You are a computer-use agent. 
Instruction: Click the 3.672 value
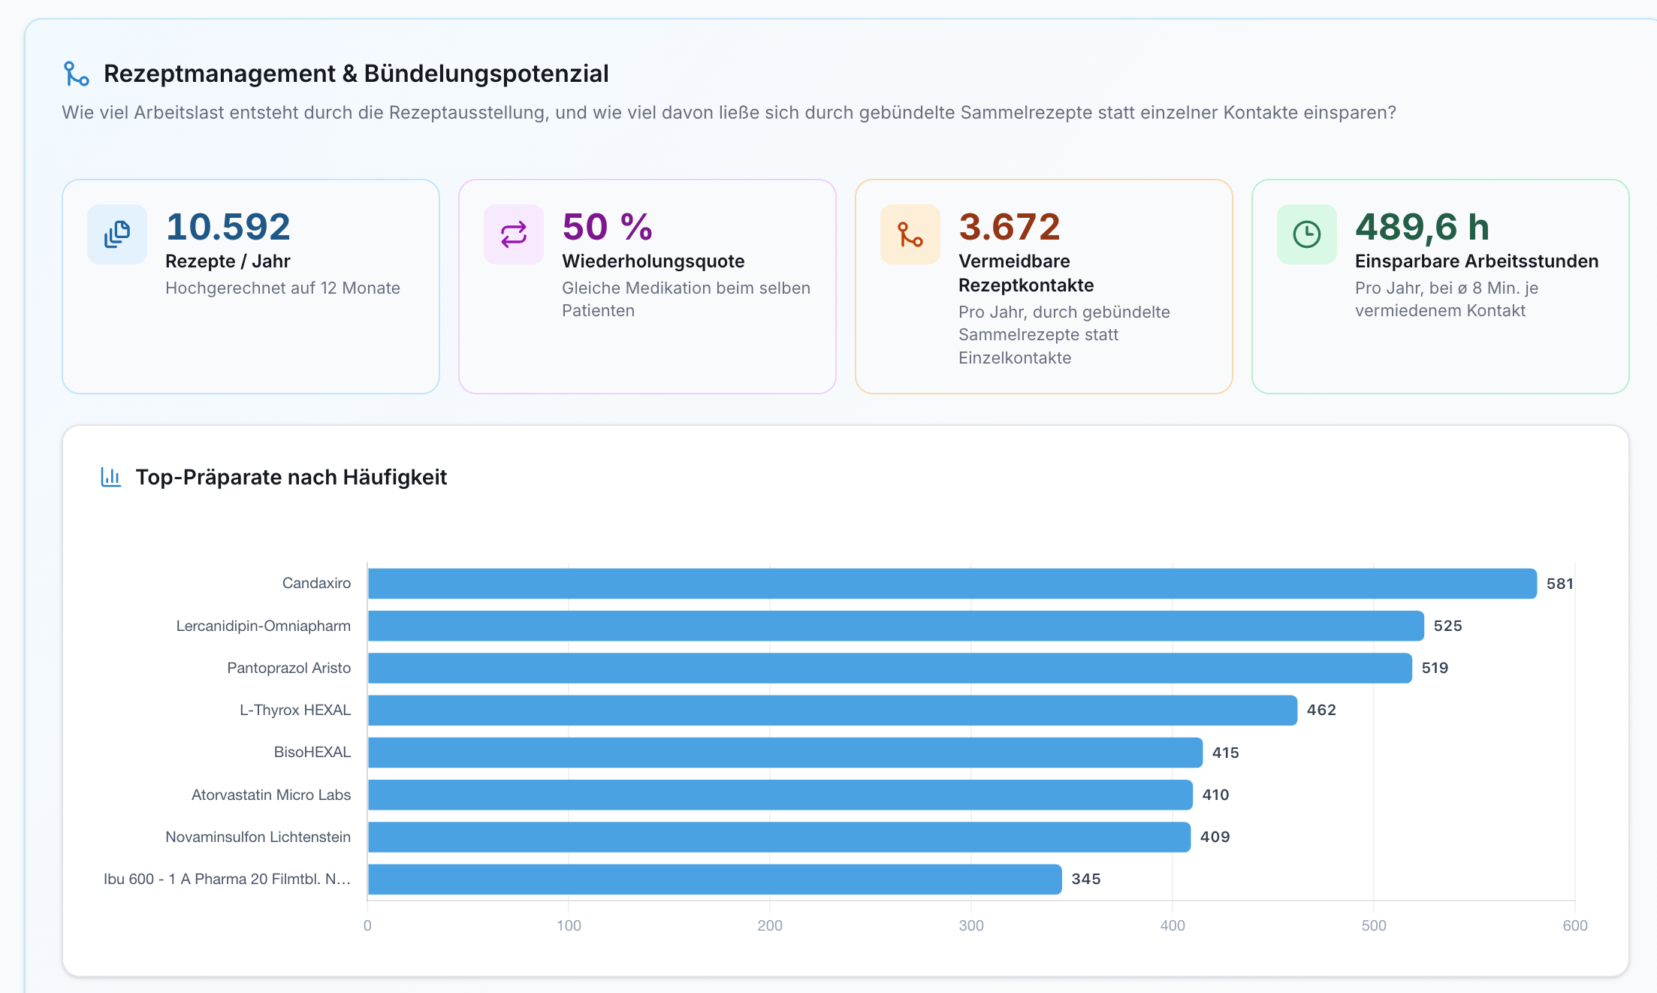1010,227
